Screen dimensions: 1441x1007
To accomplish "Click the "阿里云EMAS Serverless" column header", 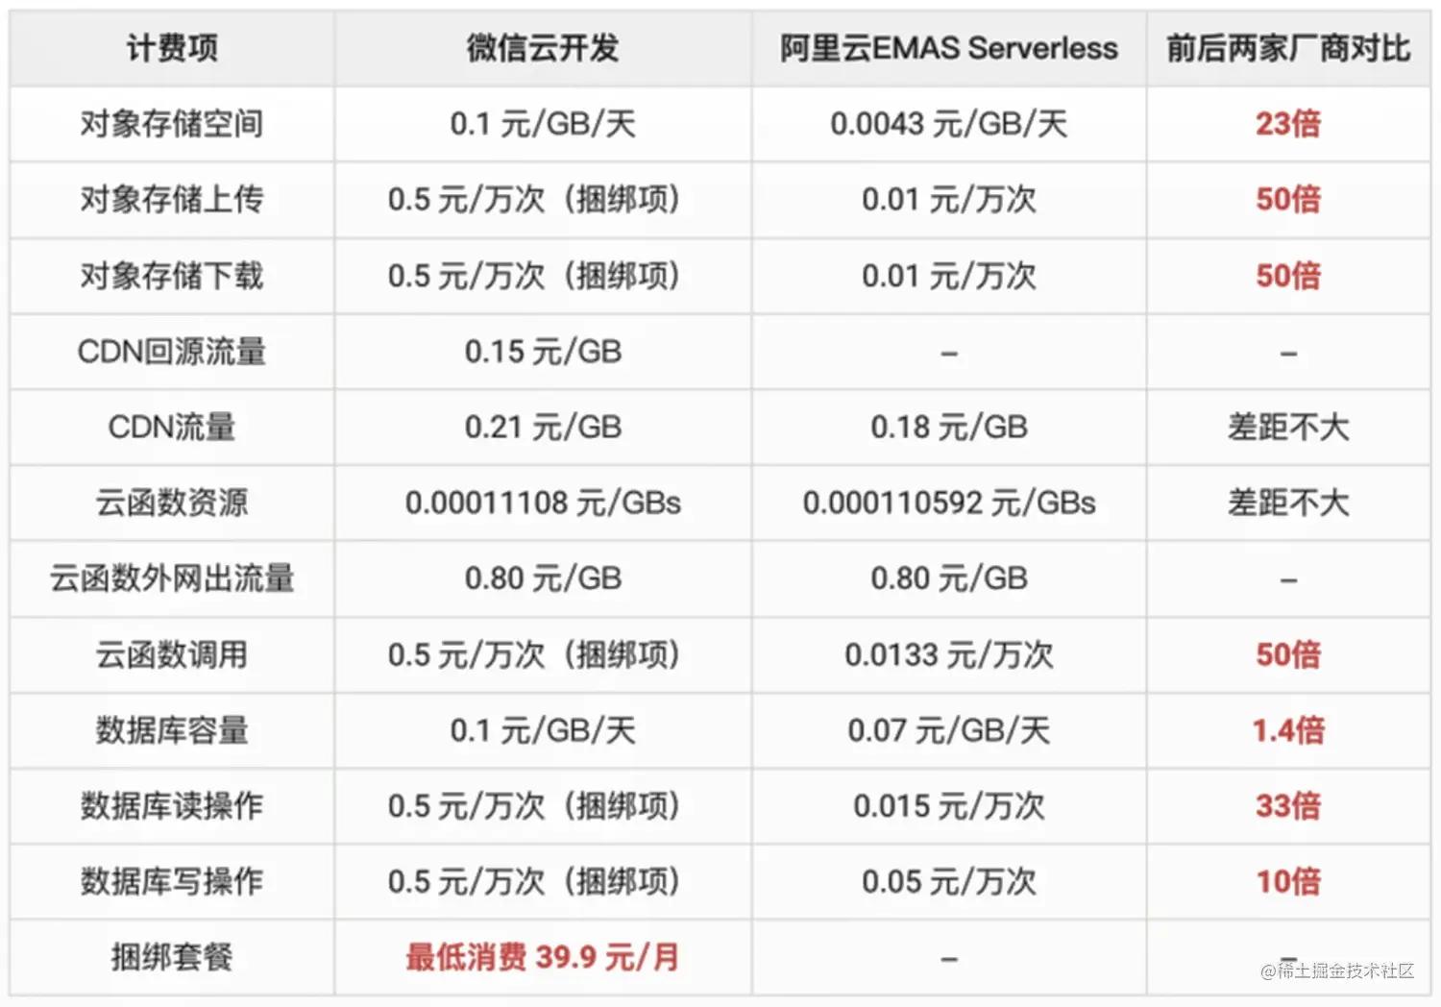I will coord(948,48).
